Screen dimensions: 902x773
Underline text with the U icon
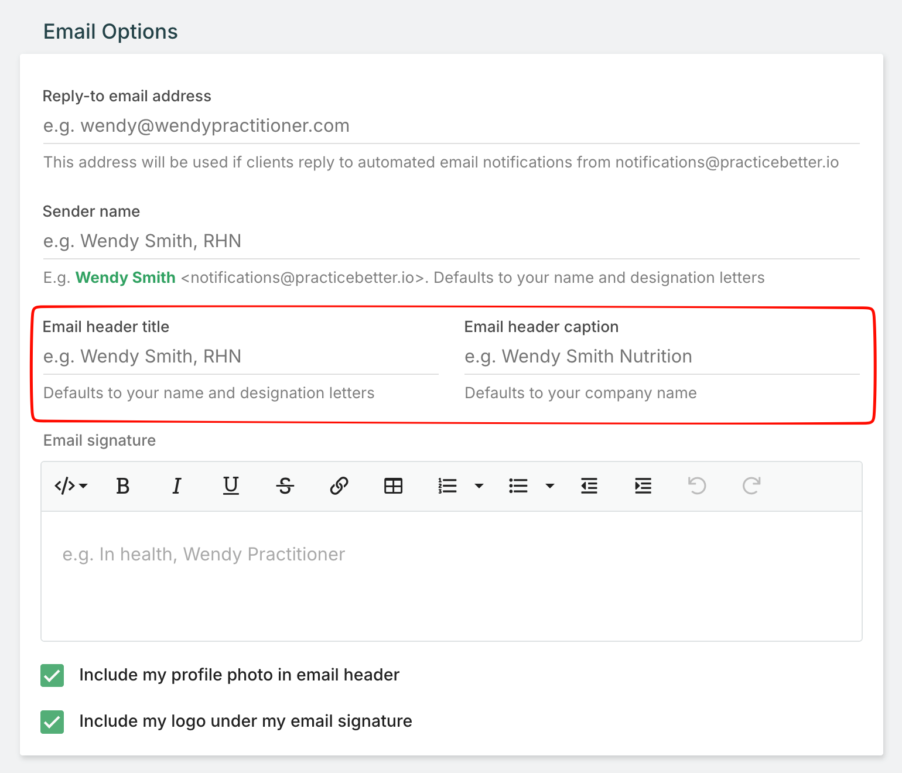click(231, 486)
